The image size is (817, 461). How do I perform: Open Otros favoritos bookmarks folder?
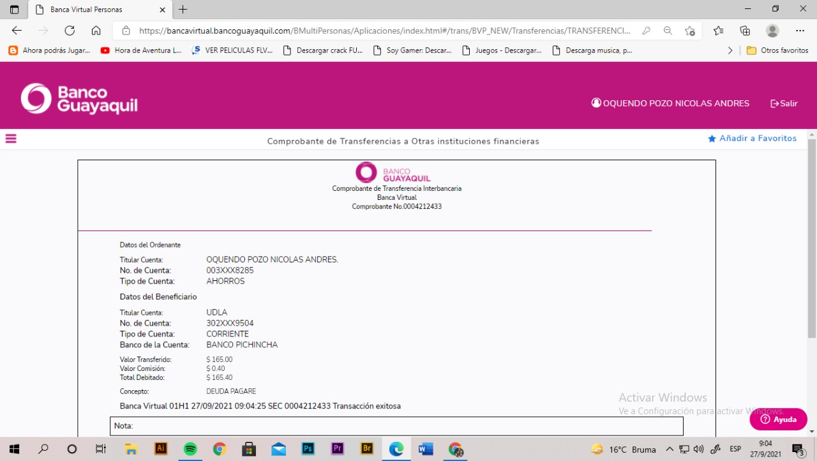coord(777,50)
